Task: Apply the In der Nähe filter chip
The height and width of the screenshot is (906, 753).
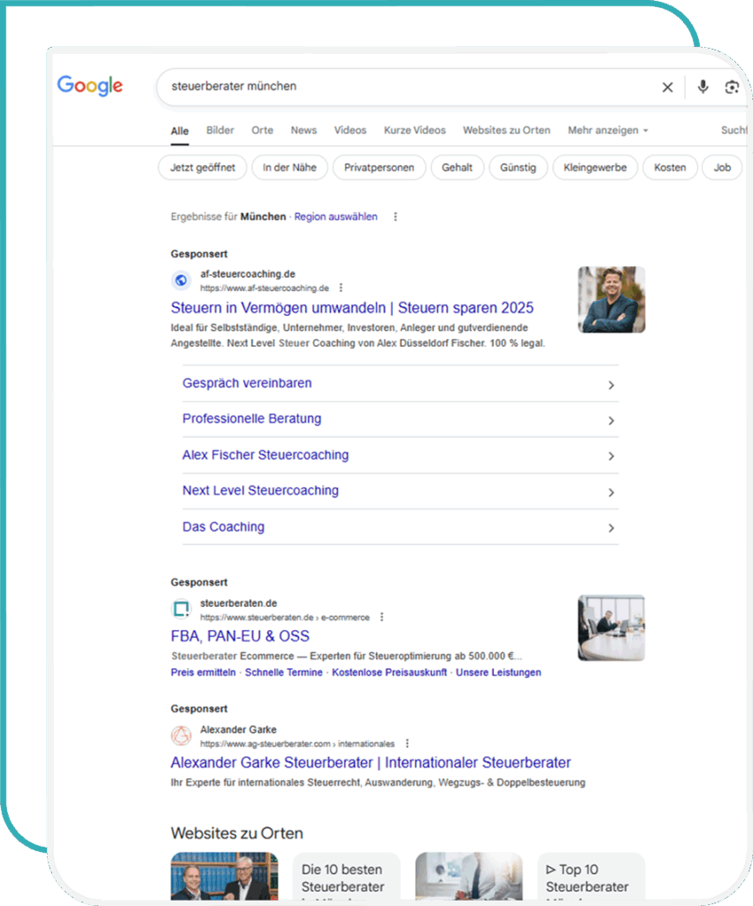Action: [x=289, y=167]
